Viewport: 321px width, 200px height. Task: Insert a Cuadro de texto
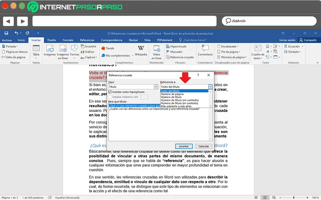[x=258, y=52]
